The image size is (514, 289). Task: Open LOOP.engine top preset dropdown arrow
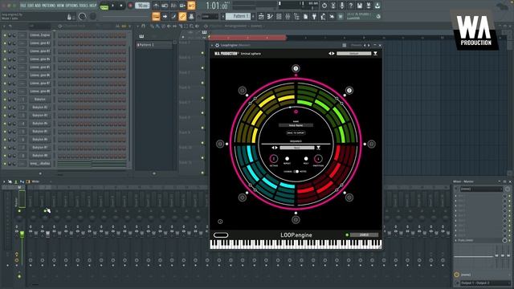click(375, 54)
